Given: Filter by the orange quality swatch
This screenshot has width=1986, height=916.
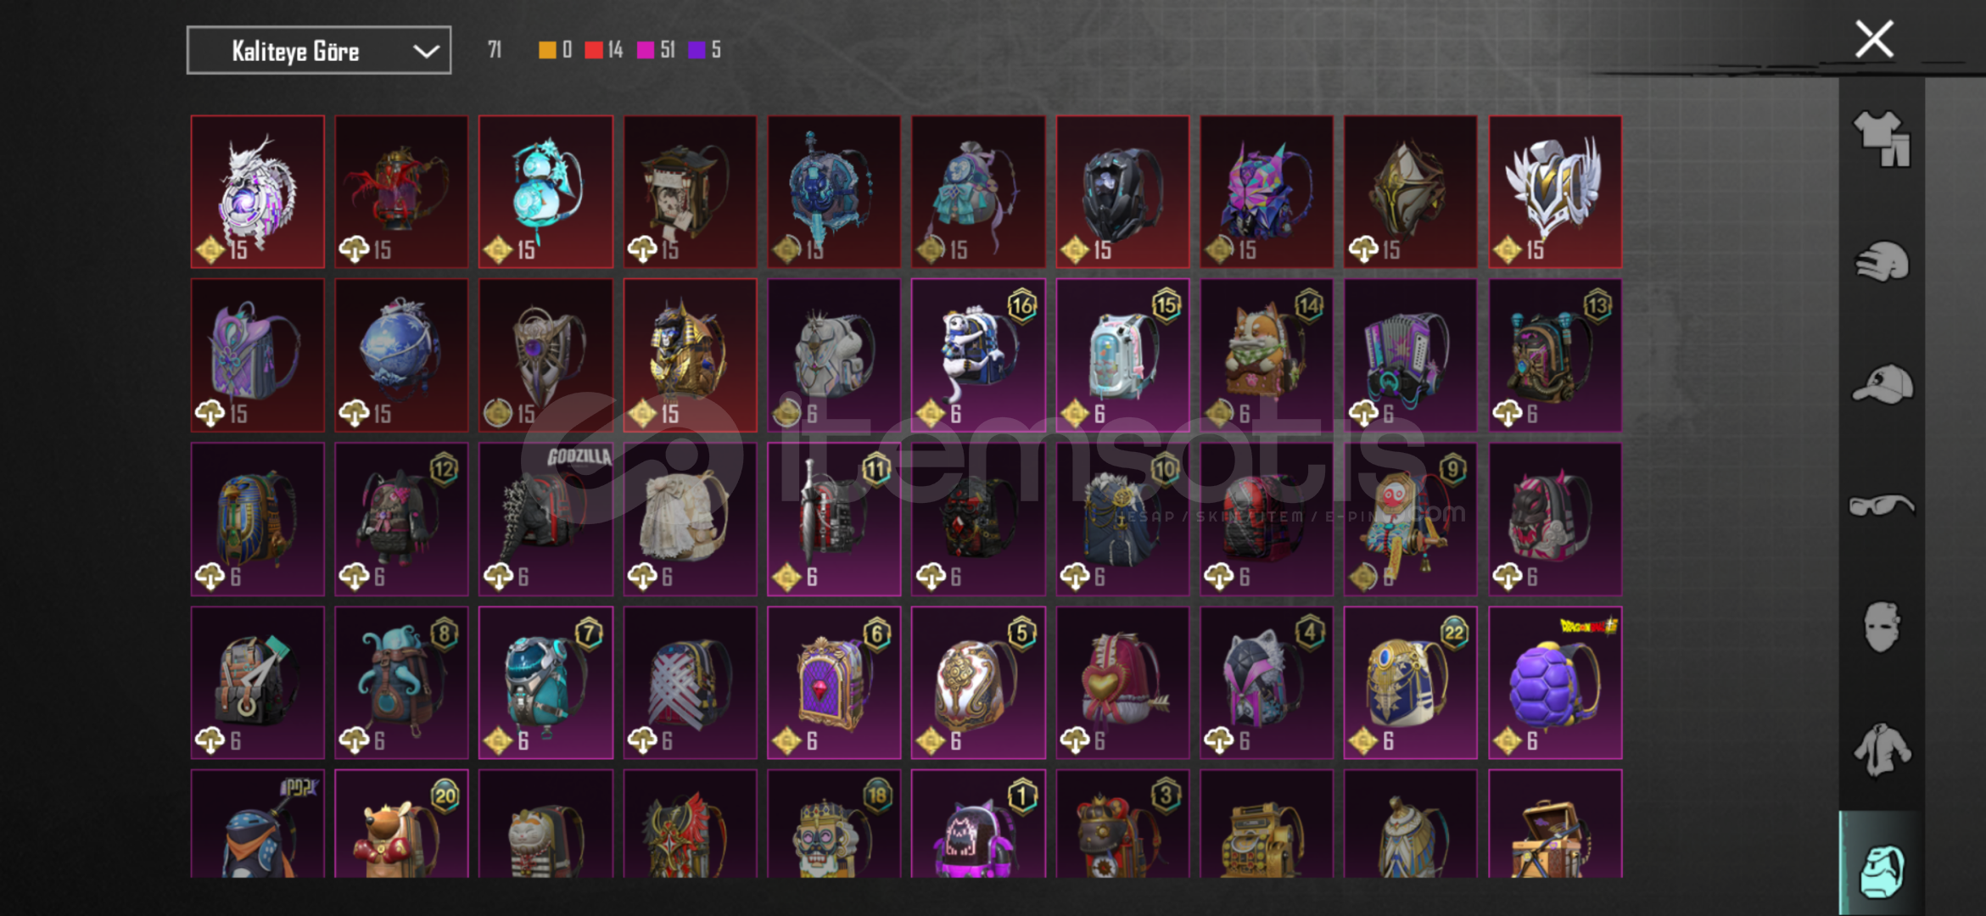Looking at the screenshot, I should pos(547,50).
